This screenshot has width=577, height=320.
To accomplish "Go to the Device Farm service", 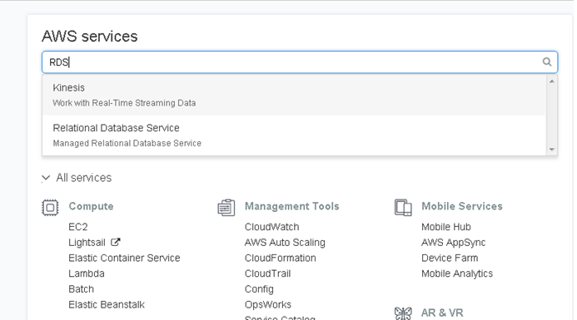I will pos(450,258).
